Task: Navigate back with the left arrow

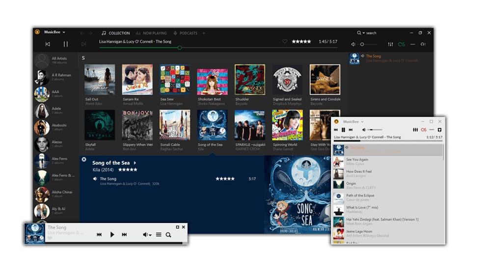Action: 82,33
